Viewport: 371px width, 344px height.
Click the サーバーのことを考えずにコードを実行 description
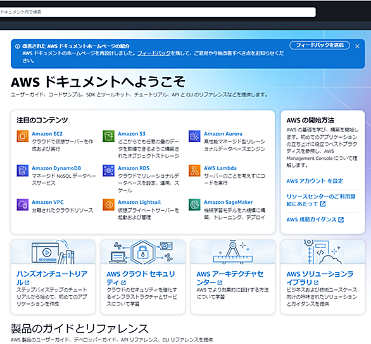click(x=234, y=180)
